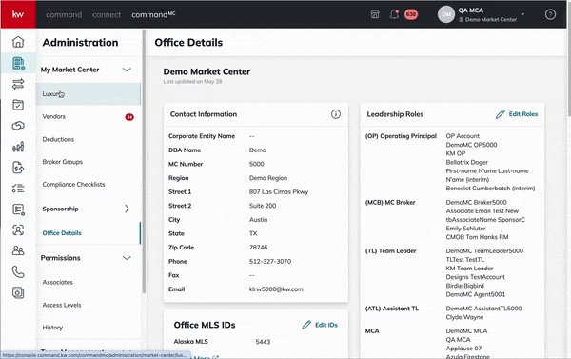The height and width of the screenshot is (359, 571).
Task: Switch to the commandMC tab
Action: click(153, 14)
